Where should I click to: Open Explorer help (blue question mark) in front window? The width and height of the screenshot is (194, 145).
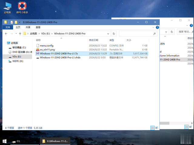(157, 27)
